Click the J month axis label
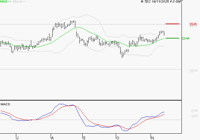Screen dimensions: 200x140 [x=18, y=138]
